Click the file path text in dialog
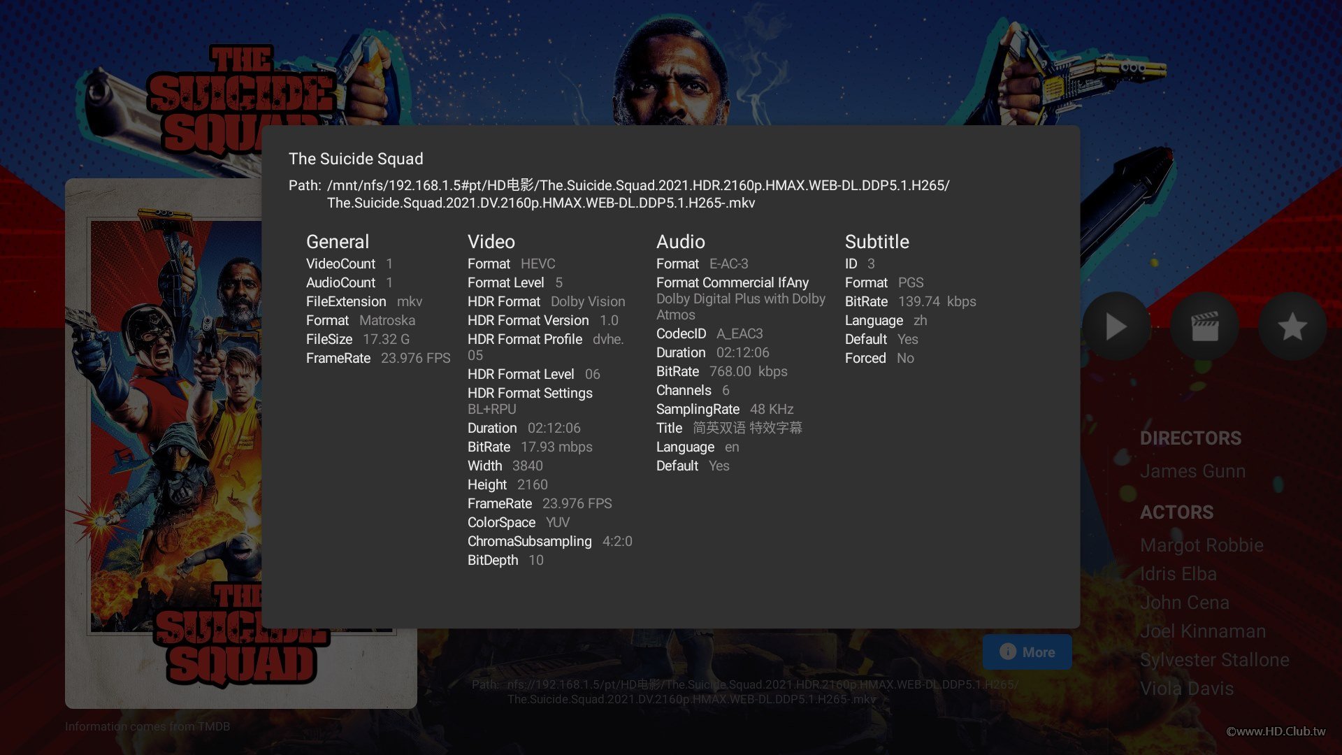Viewport: 1342px width, 755px height. click(x=619, y=194)
